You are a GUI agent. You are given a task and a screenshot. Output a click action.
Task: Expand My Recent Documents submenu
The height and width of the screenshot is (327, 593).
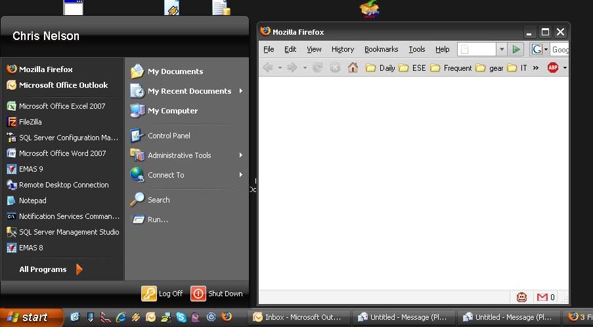(187, 91)
